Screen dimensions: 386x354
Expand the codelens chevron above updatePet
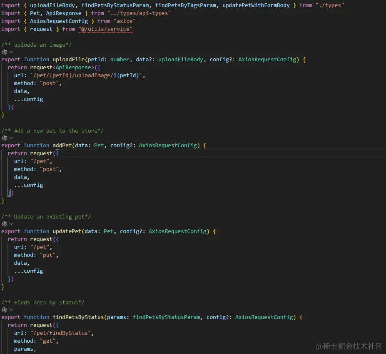(x=11, y=224)
